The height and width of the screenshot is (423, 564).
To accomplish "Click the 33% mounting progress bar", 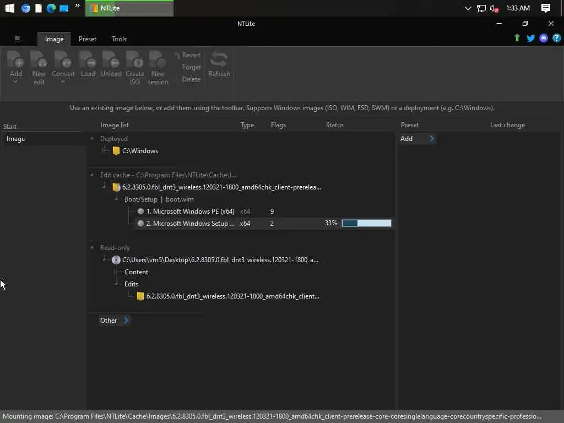I will tap(366, 223).
